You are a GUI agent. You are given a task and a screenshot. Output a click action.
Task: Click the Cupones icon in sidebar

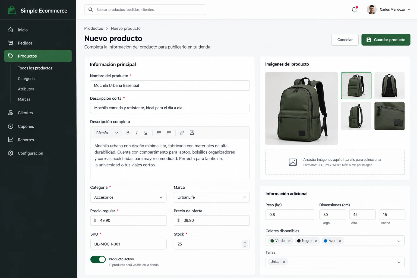pyautogui.click(x=11, y=126)
